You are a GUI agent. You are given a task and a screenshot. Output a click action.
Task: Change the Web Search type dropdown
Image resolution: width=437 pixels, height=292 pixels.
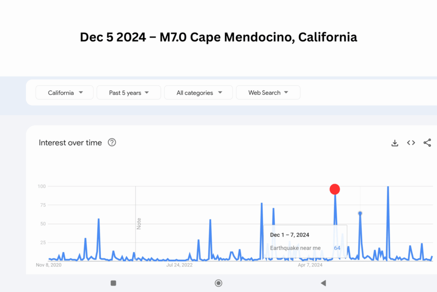pyautogui.click(x=268, y=93)
